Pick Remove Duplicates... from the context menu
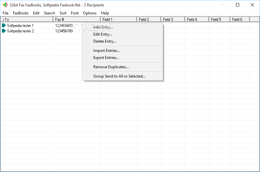The width and height of the screenshot is (260, 172). pyautogui.click(x=123, y=67)
